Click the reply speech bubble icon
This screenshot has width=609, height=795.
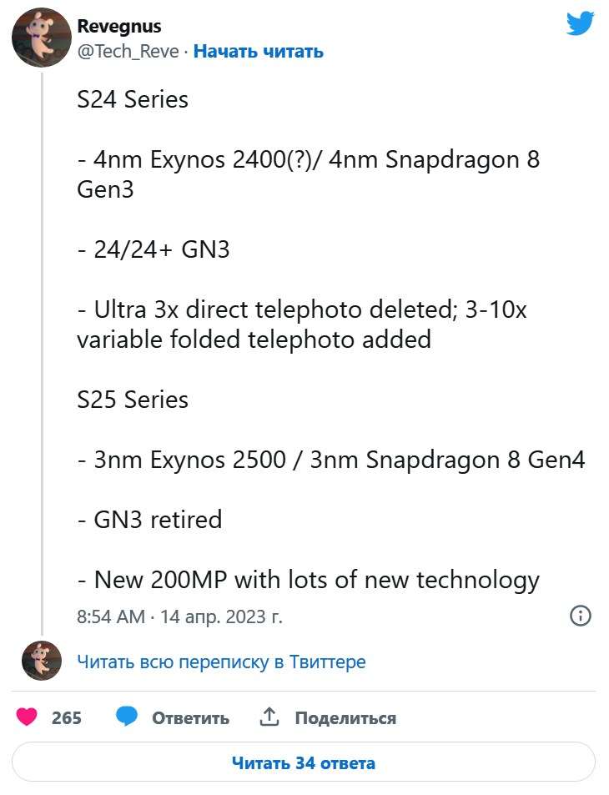tap(127, 717)
